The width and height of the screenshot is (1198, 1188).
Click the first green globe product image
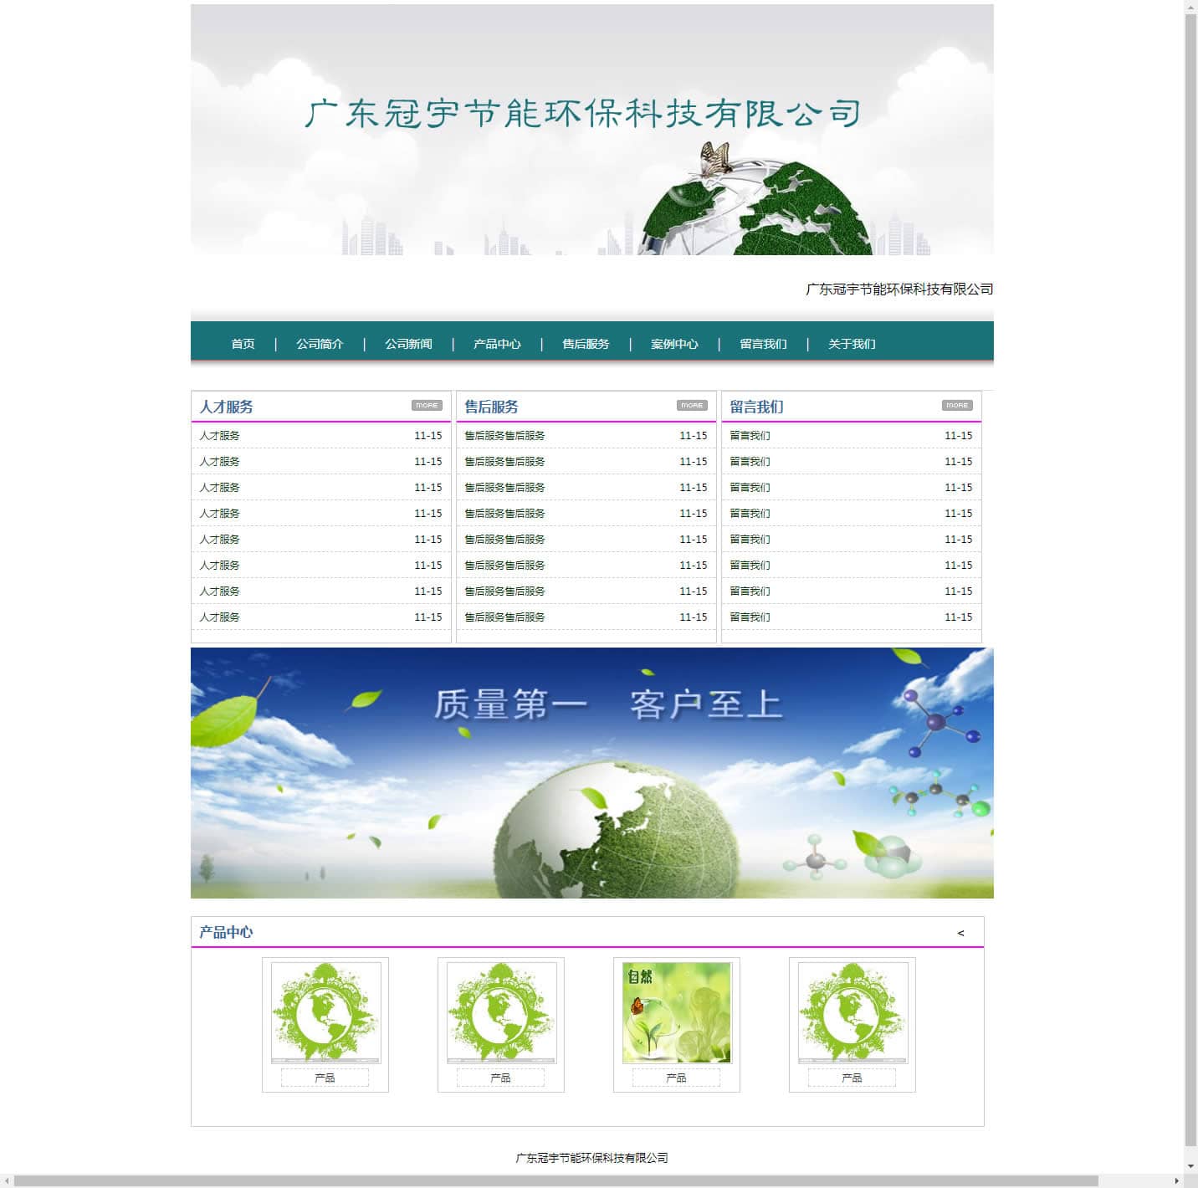point(325,1013)
